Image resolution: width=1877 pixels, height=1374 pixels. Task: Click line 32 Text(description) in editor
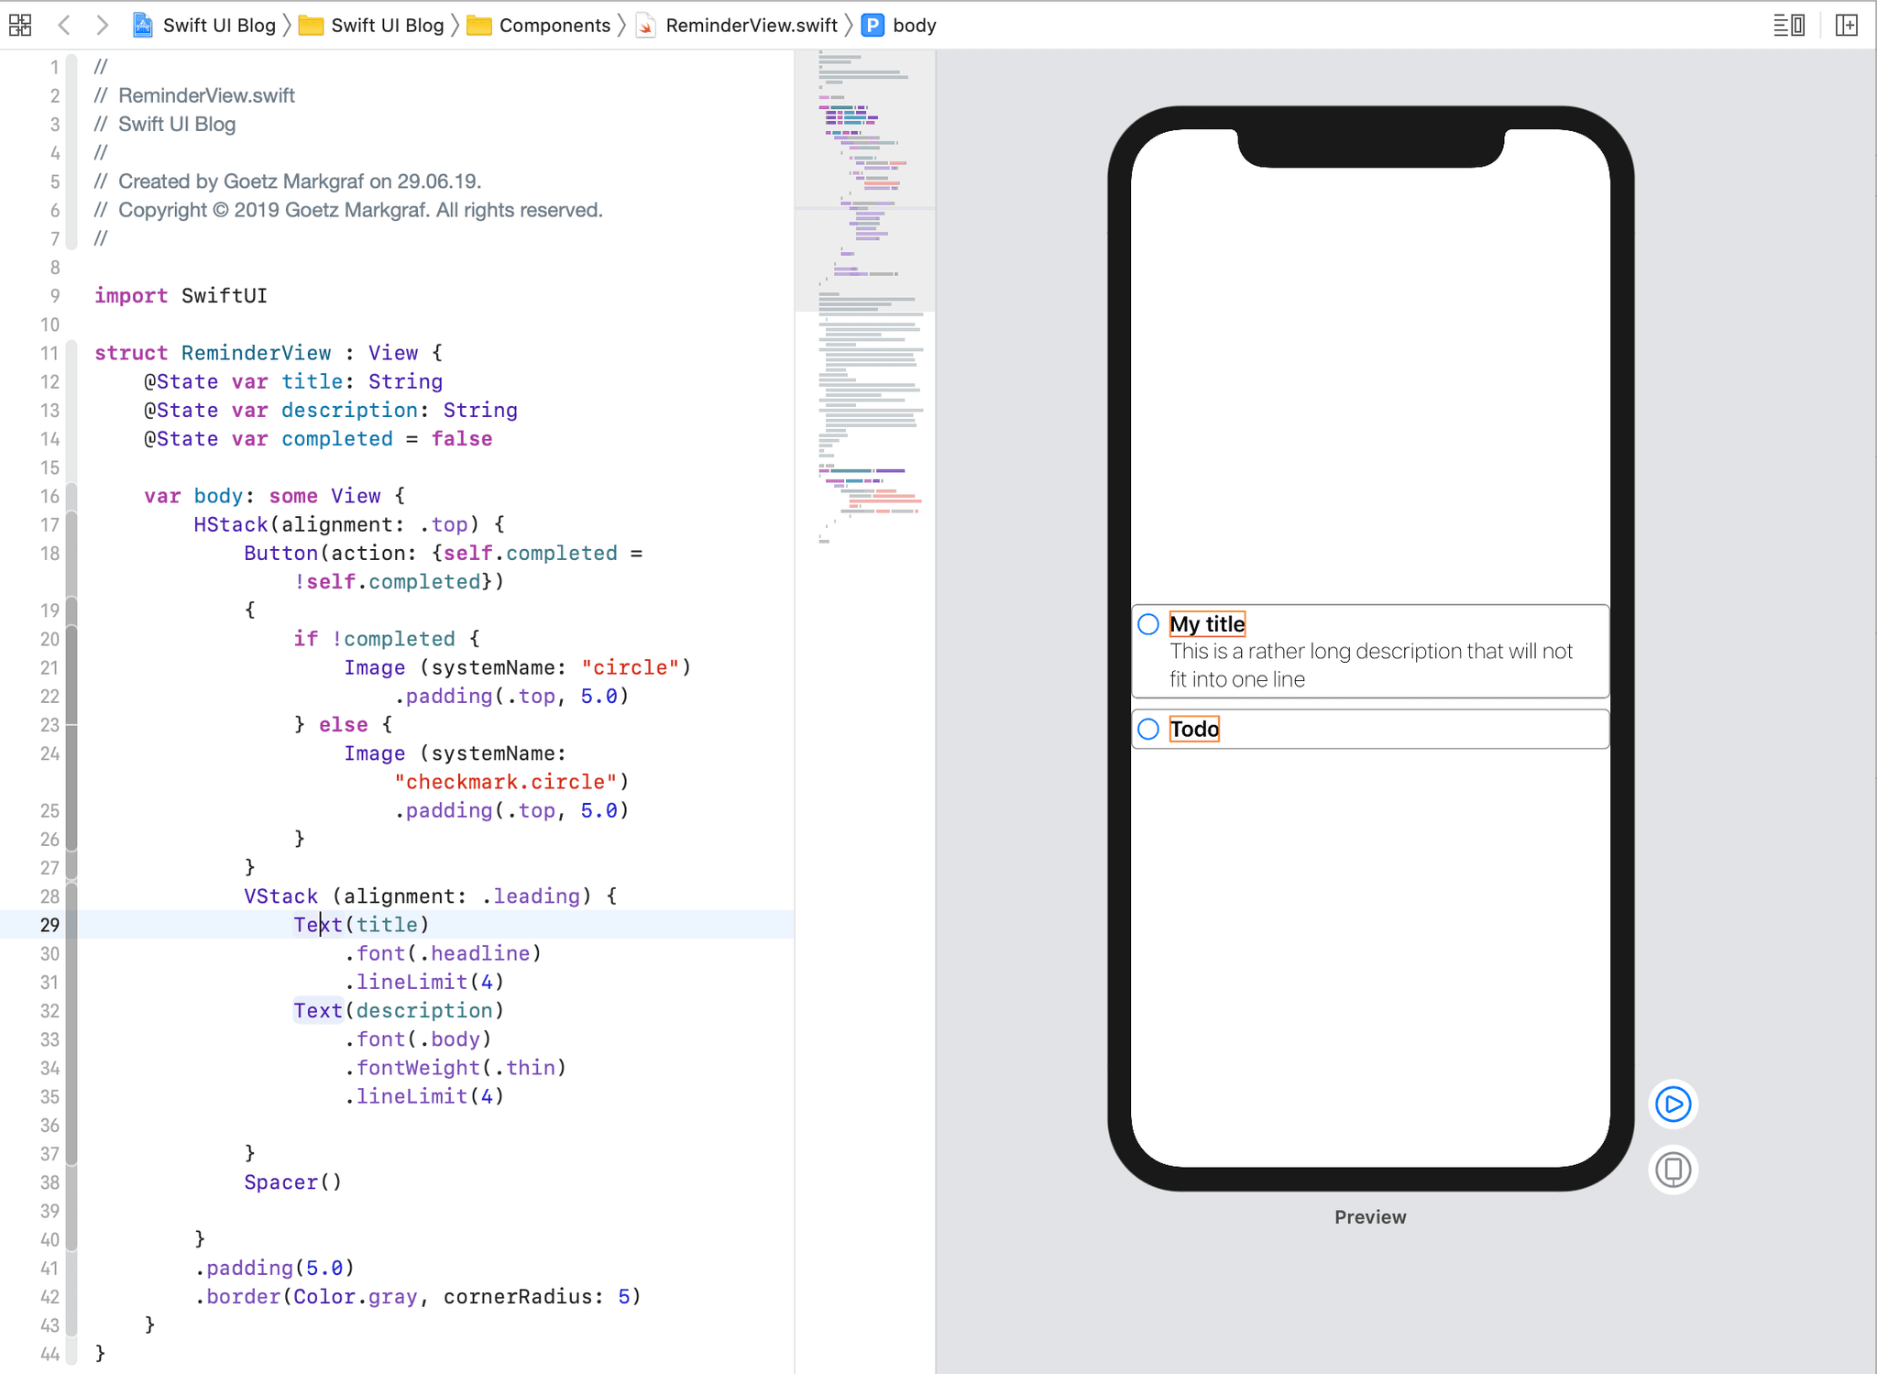tap(398, 1010)
